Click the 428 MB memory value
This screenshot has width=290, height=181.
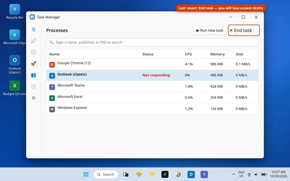(216, 87)
